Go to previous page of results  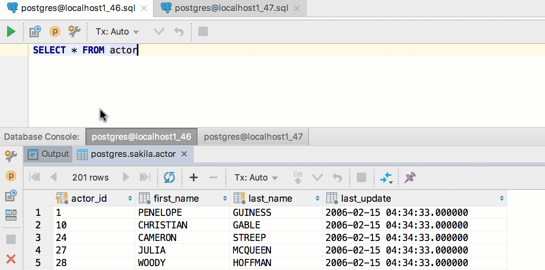[x=54, y=177]
